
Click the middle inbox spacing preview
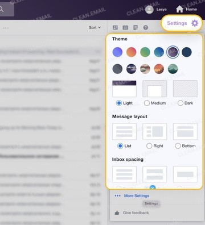[155, 174]
